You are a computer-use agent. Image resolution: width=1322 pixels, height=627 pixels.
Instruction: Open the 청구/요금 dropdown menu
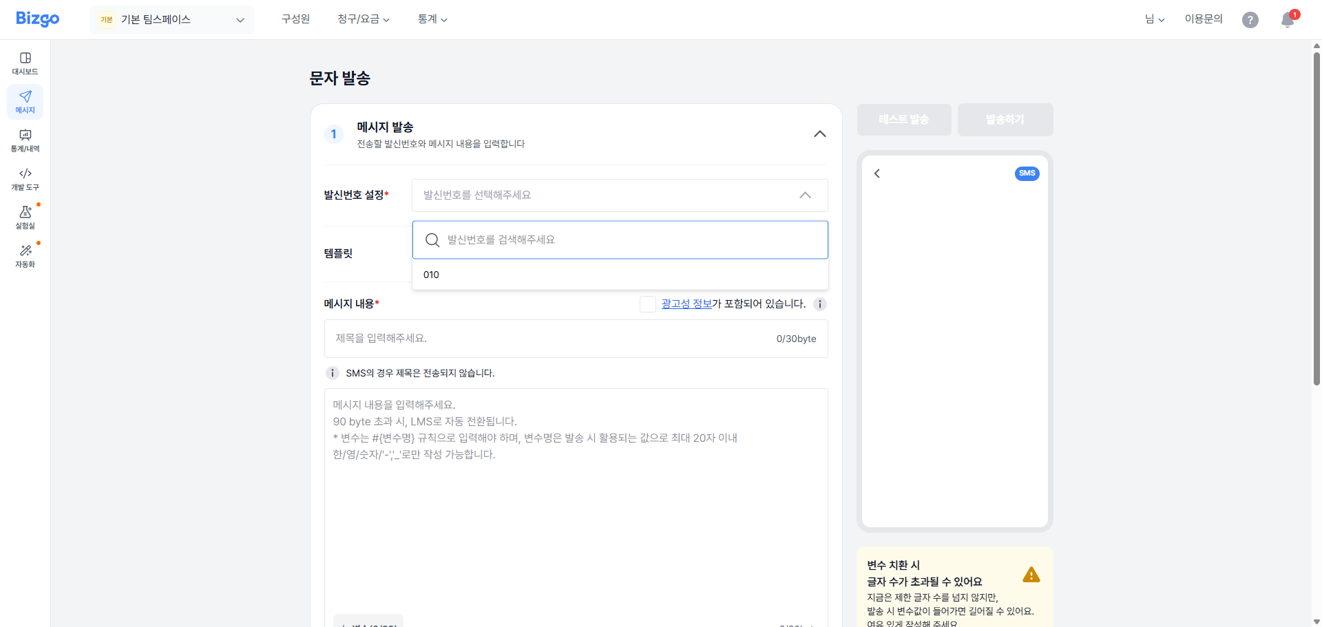click(x=363, y=19)
